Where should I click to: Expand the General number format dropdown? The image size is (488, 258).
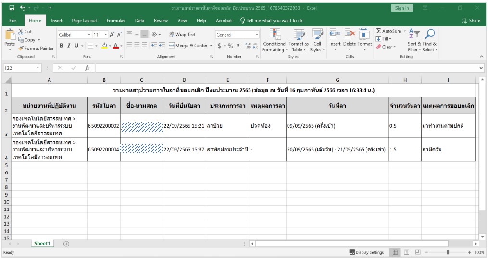tap(257, 35)
